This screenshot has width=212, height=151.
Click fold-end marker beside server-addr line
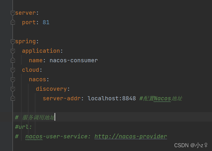click(12, 99)
